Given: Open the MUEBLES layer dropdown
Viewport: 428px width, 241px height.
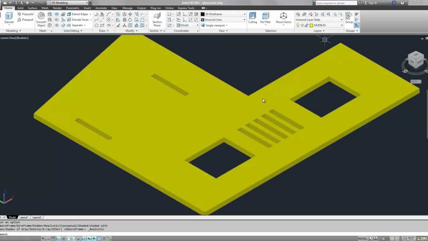Looking at the screenshot, I should pos(319,25).
